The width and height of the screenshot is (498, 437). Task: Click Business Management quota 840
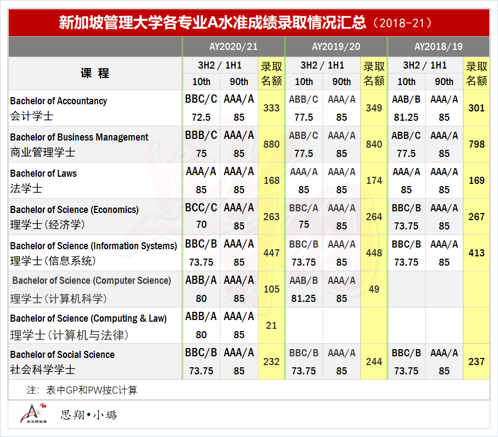(x=374, y=144)
